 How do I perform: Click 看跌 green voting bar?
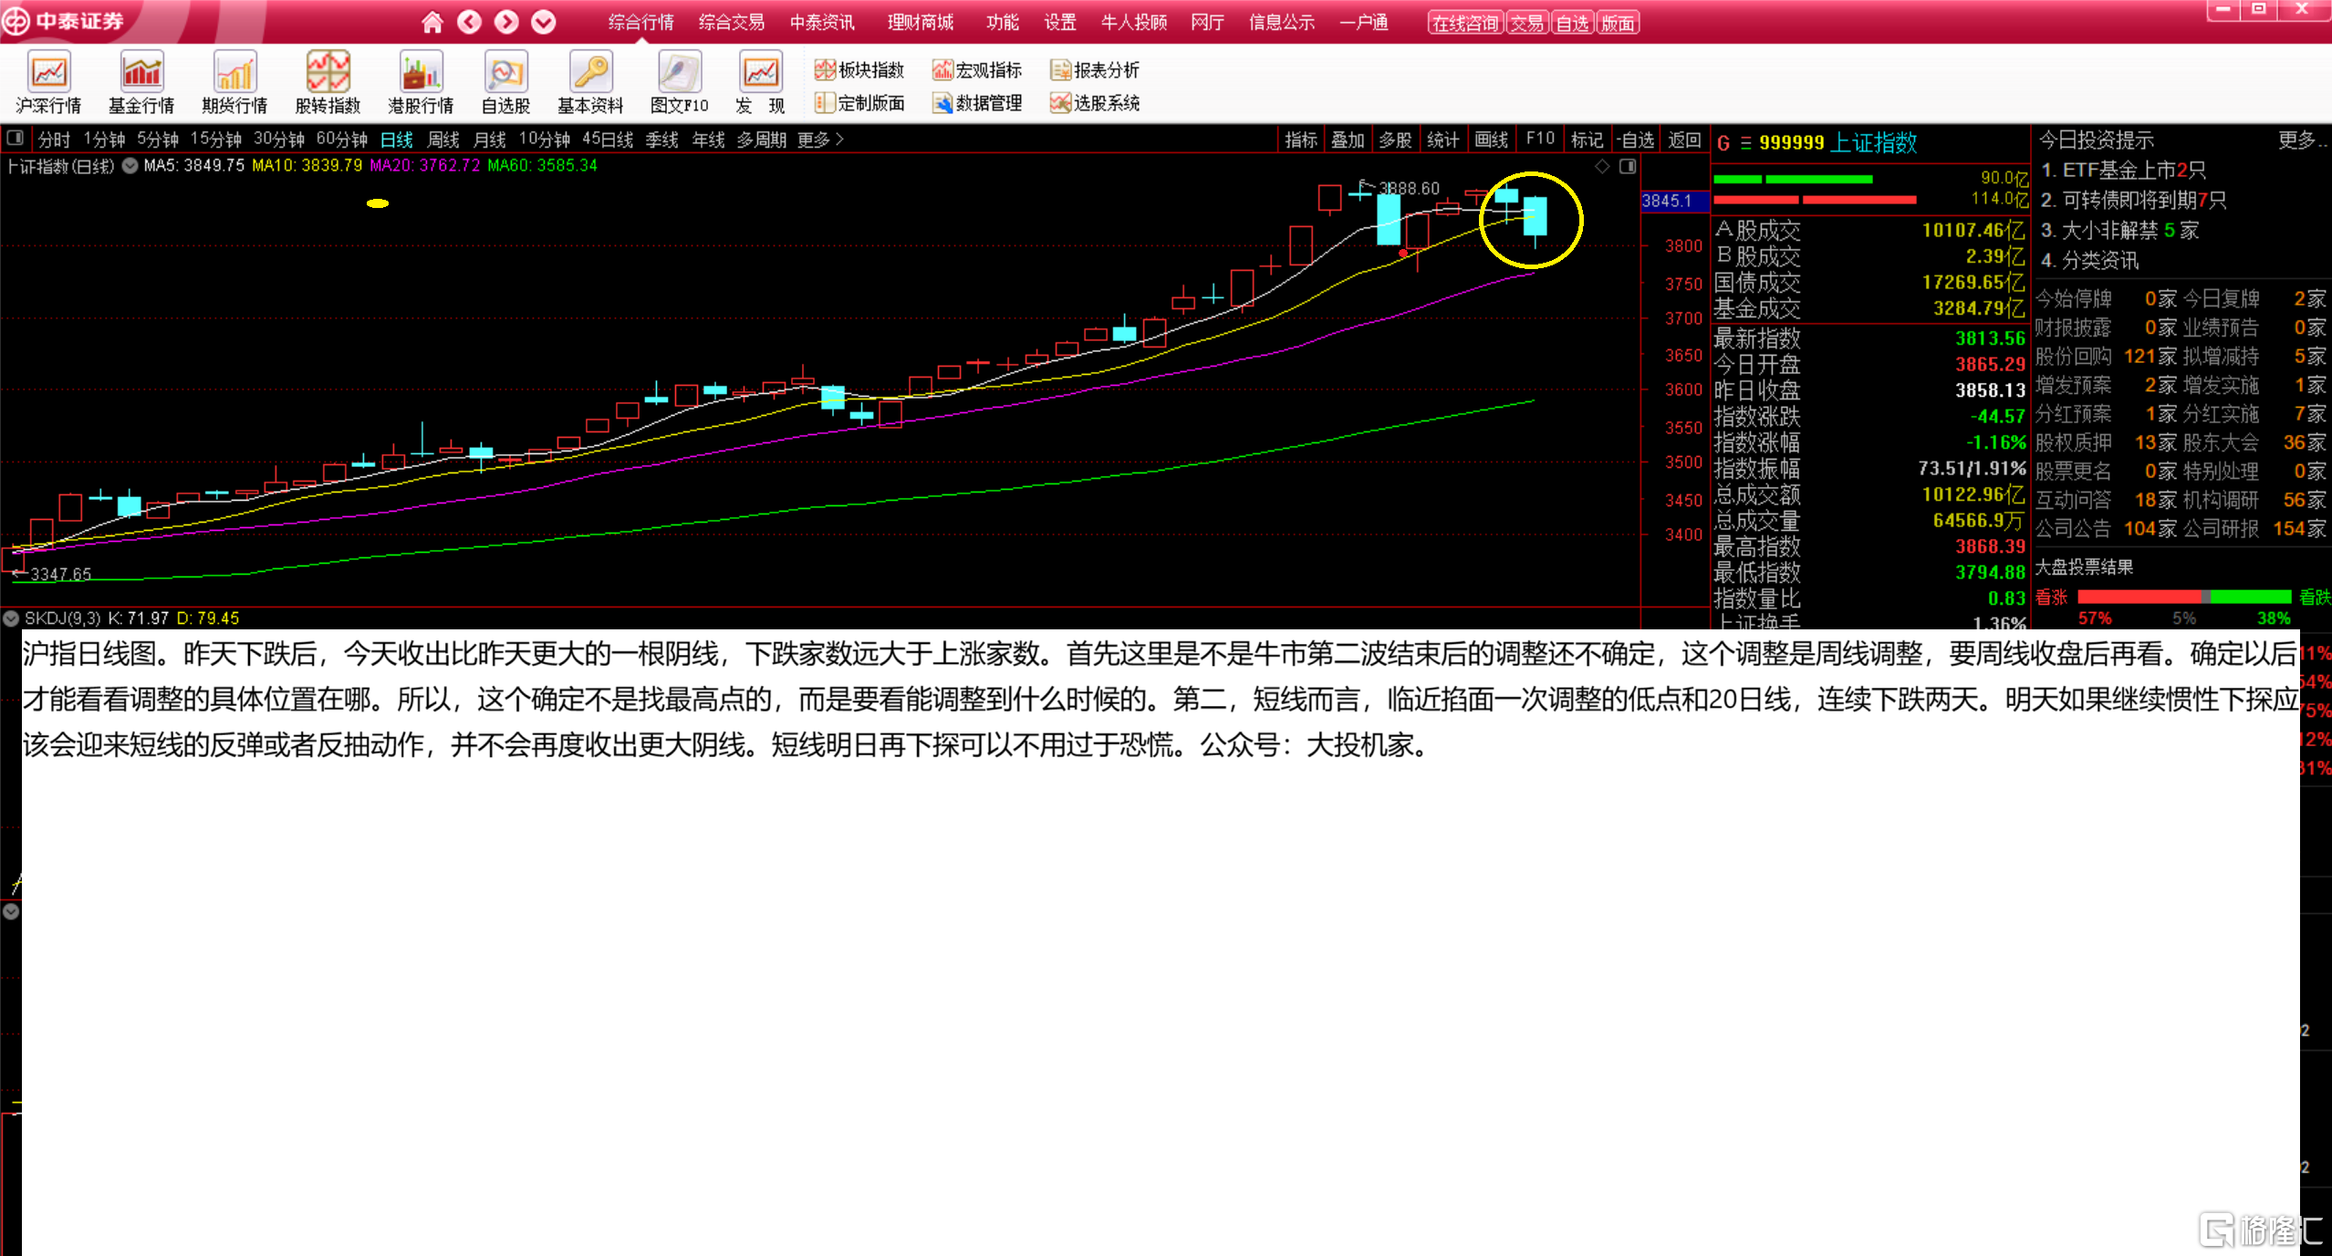click(2251, 597)
